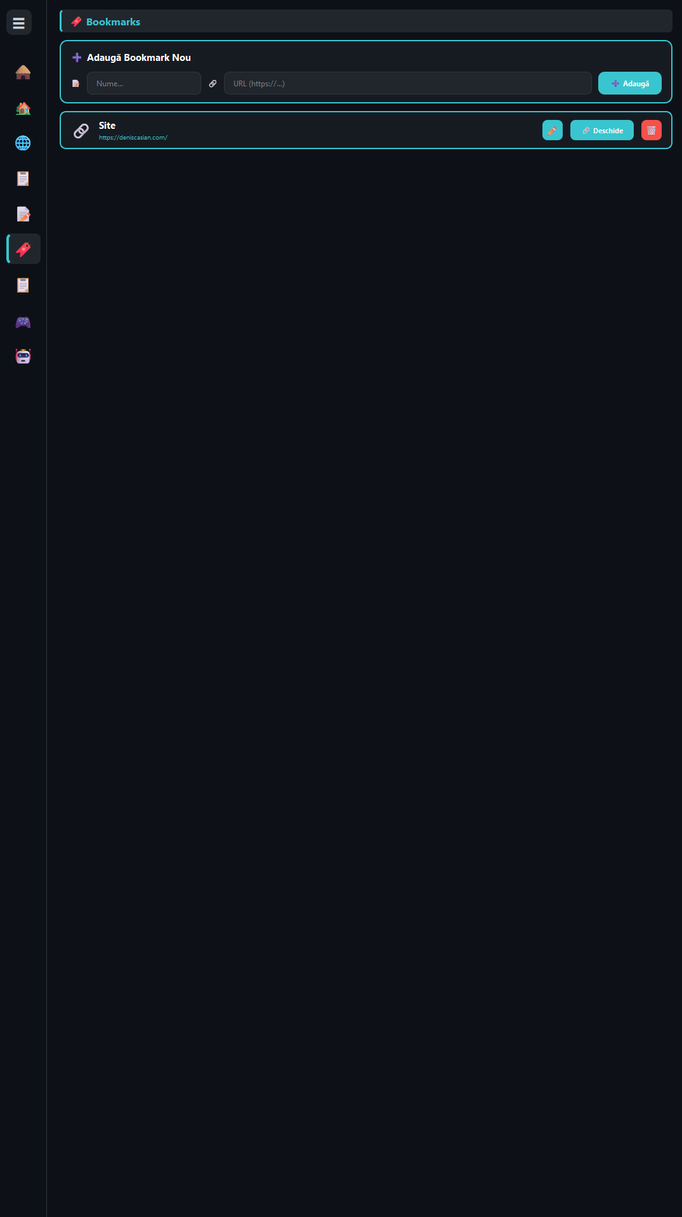
Task: Click the plus icon beside Adaugă Bookmark Nou
Action: point(77,58)
